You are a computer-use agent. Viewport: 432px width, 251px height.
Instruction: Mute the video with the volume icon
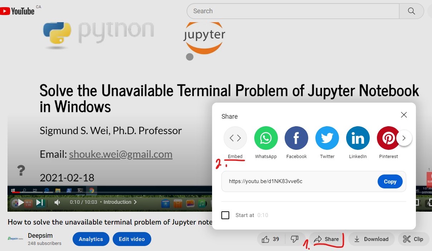pyautogui.click(x=57, y=202)
